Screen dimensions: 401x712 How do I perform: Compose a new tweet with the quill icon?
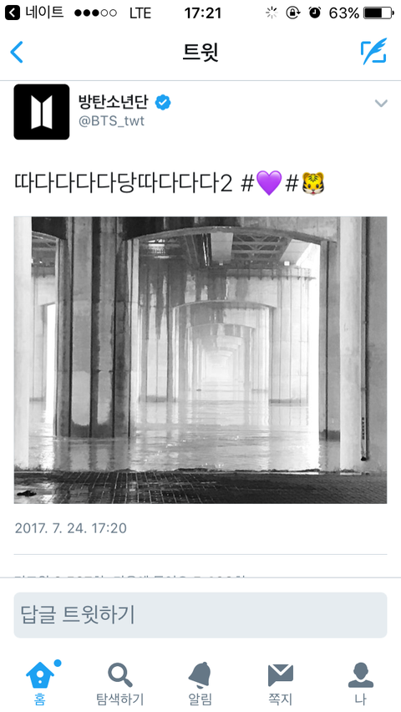tap(373, 51)
